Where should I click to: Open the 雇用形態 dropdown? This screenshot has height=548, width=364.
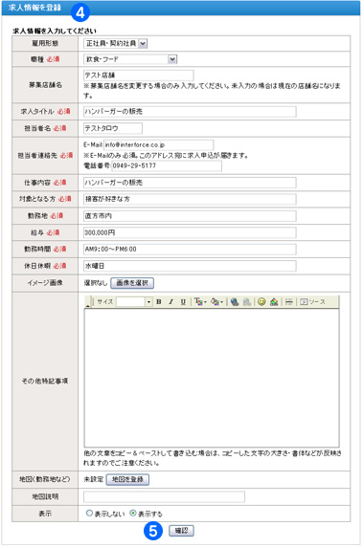tap(116, 44)
